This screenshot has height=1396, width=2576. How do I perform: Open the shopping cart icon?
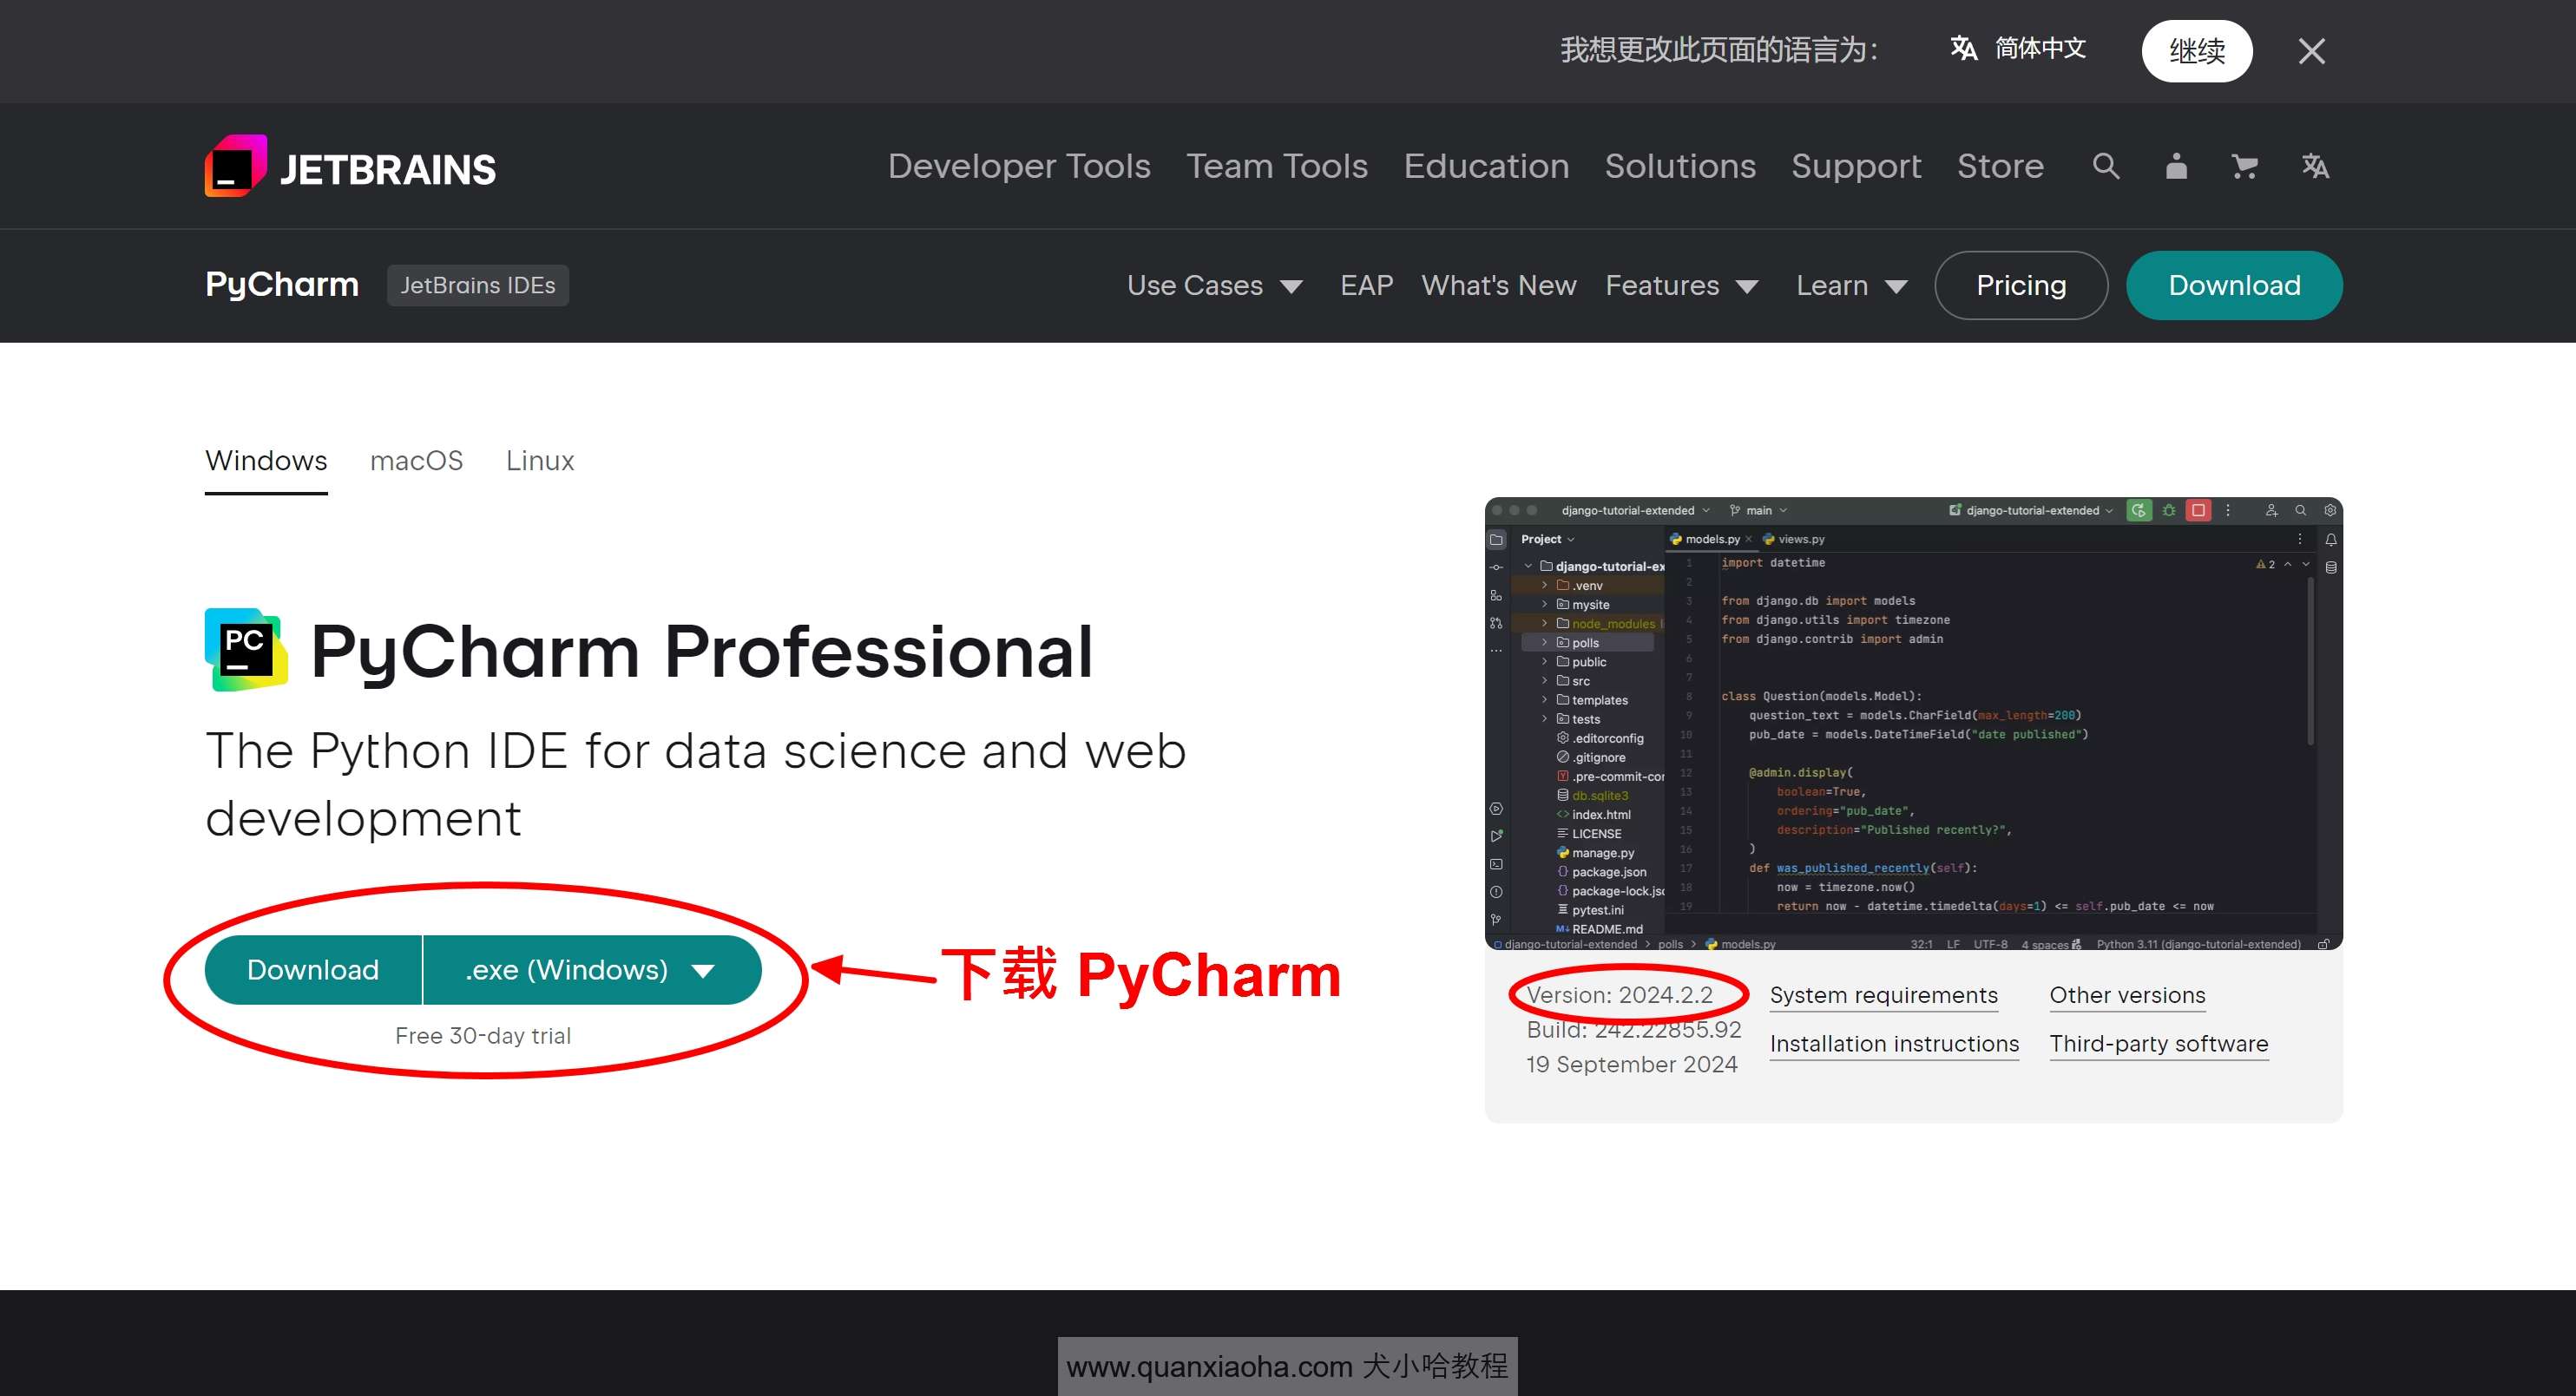[x=2245, y=166]
